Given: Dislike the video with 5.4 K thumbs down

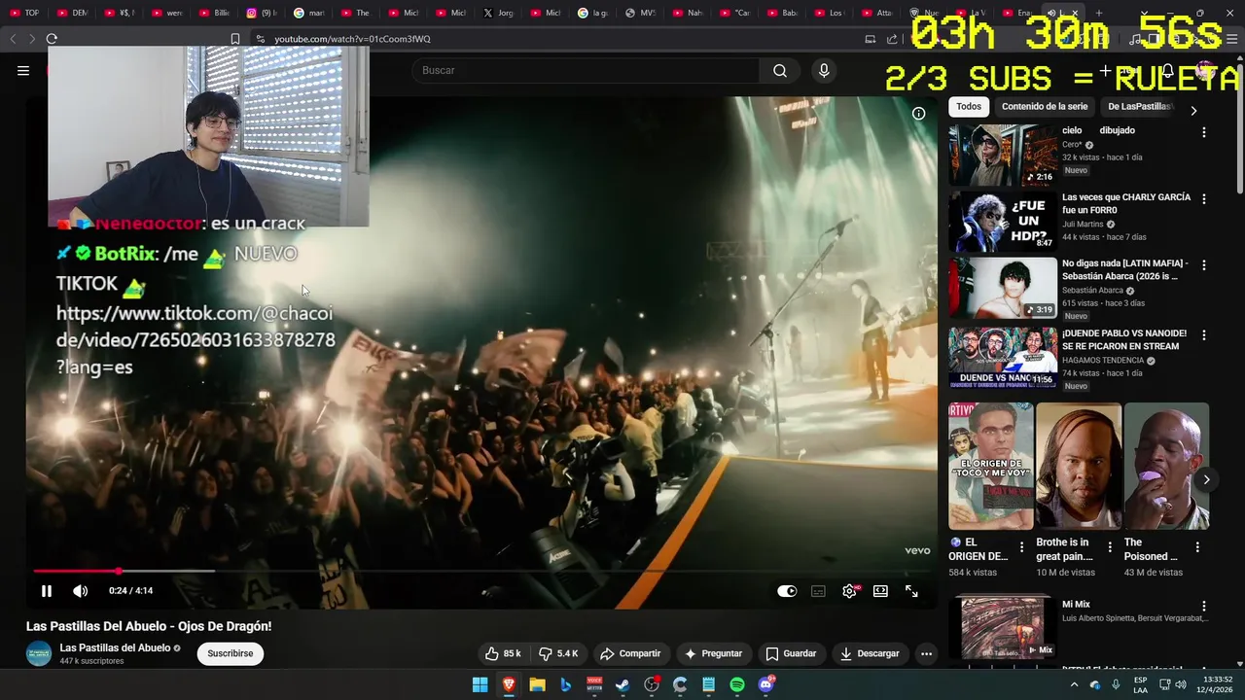Looking at the screenshot, I should coord(558,653).
